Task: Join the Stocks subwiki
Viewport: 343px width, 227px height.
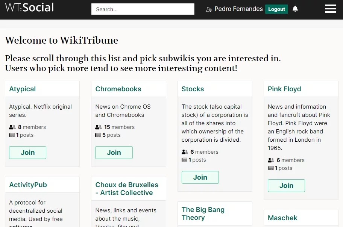Action: pyautogui.click(x=200, y=177)
